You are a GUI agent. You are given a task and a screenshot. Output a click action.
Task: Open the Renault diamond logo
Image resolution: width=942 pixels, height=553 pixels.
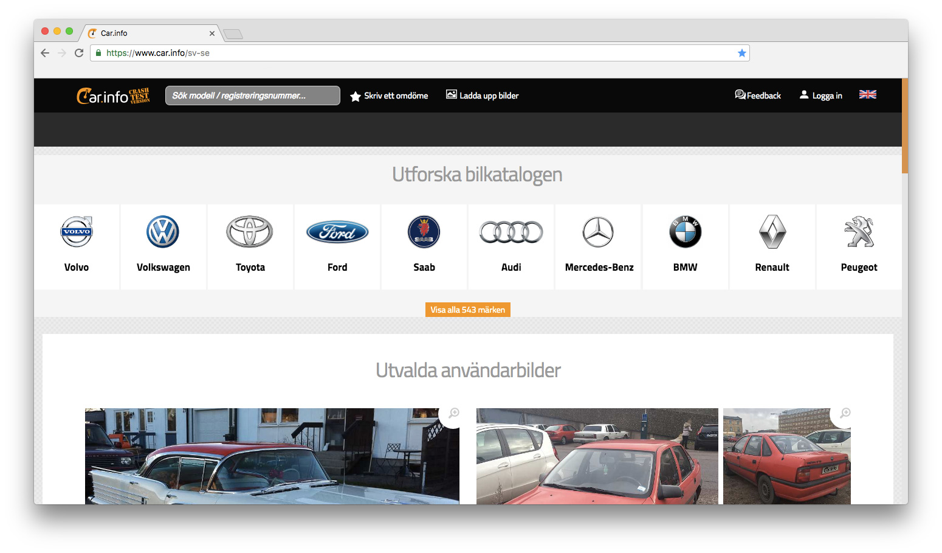point(772,232)
